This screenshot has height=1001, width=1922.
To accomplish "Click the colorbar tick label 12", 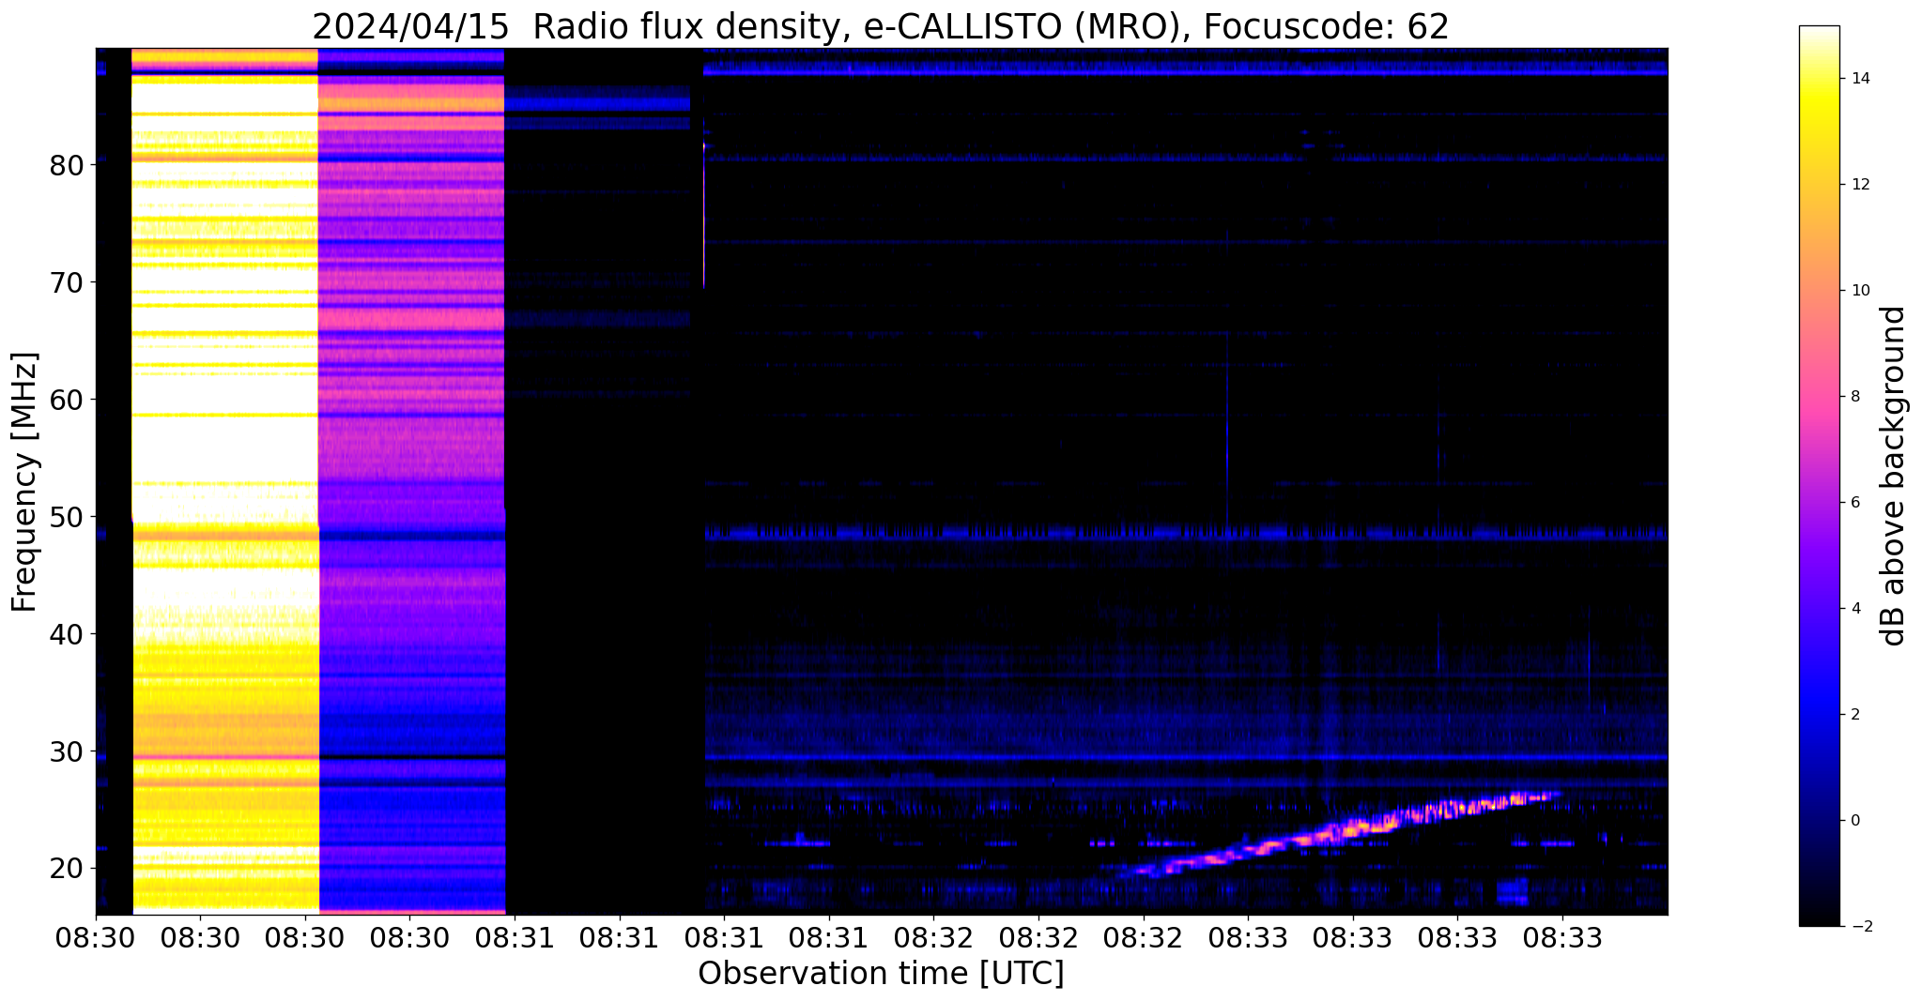I will [x=1859, y=185].
